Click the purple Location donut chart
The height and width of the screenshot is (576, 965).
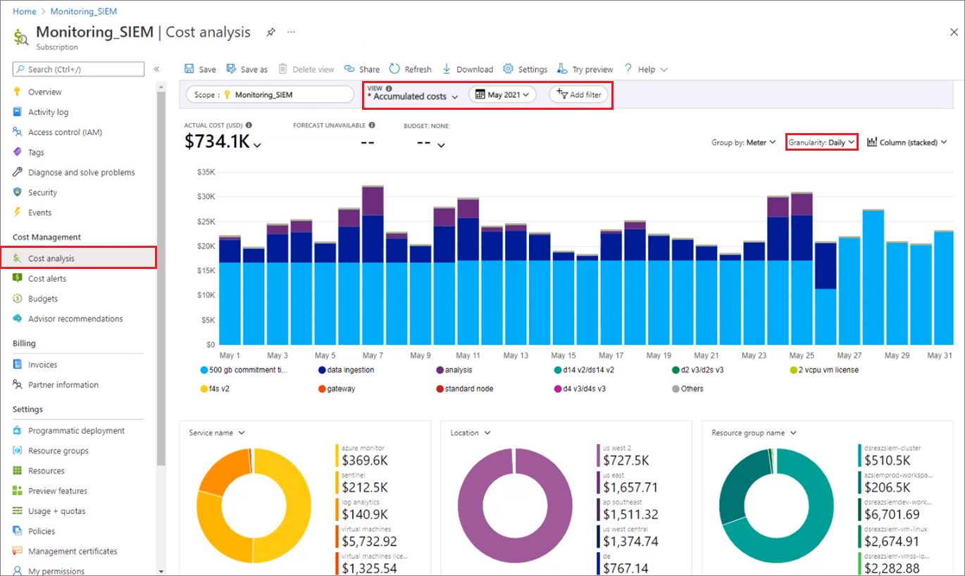pos(515,507)
